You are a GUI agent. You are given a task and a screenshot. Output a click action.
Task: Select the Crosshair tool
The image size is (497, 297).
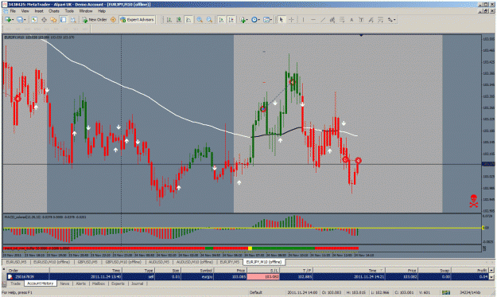(291, 20)
